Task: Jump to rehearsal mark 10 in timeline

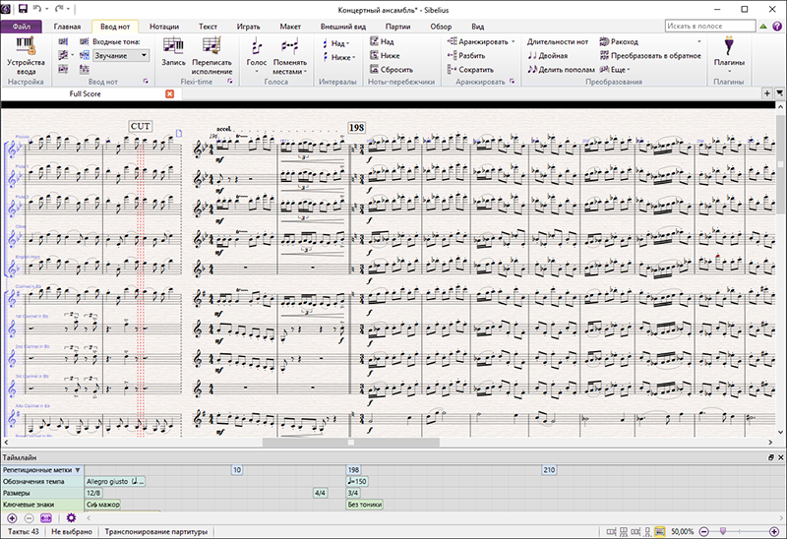Action: click(x=237, y=470)
